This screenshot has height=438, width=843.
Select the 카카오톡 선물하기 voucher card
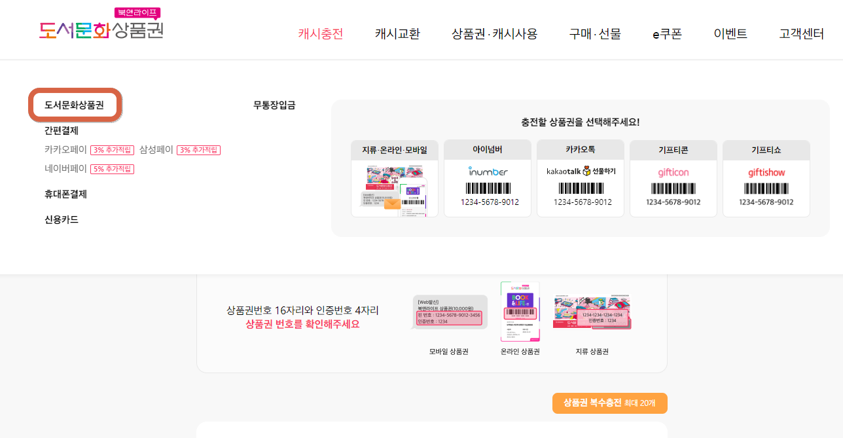[x=581, y=179]
